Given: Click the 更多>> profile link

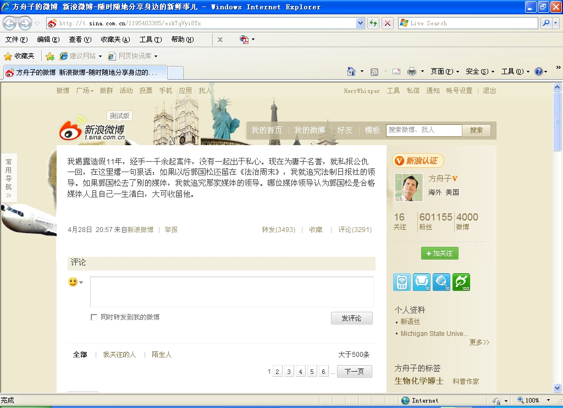Looking at the screenshot, I should [x=479, y=342].
